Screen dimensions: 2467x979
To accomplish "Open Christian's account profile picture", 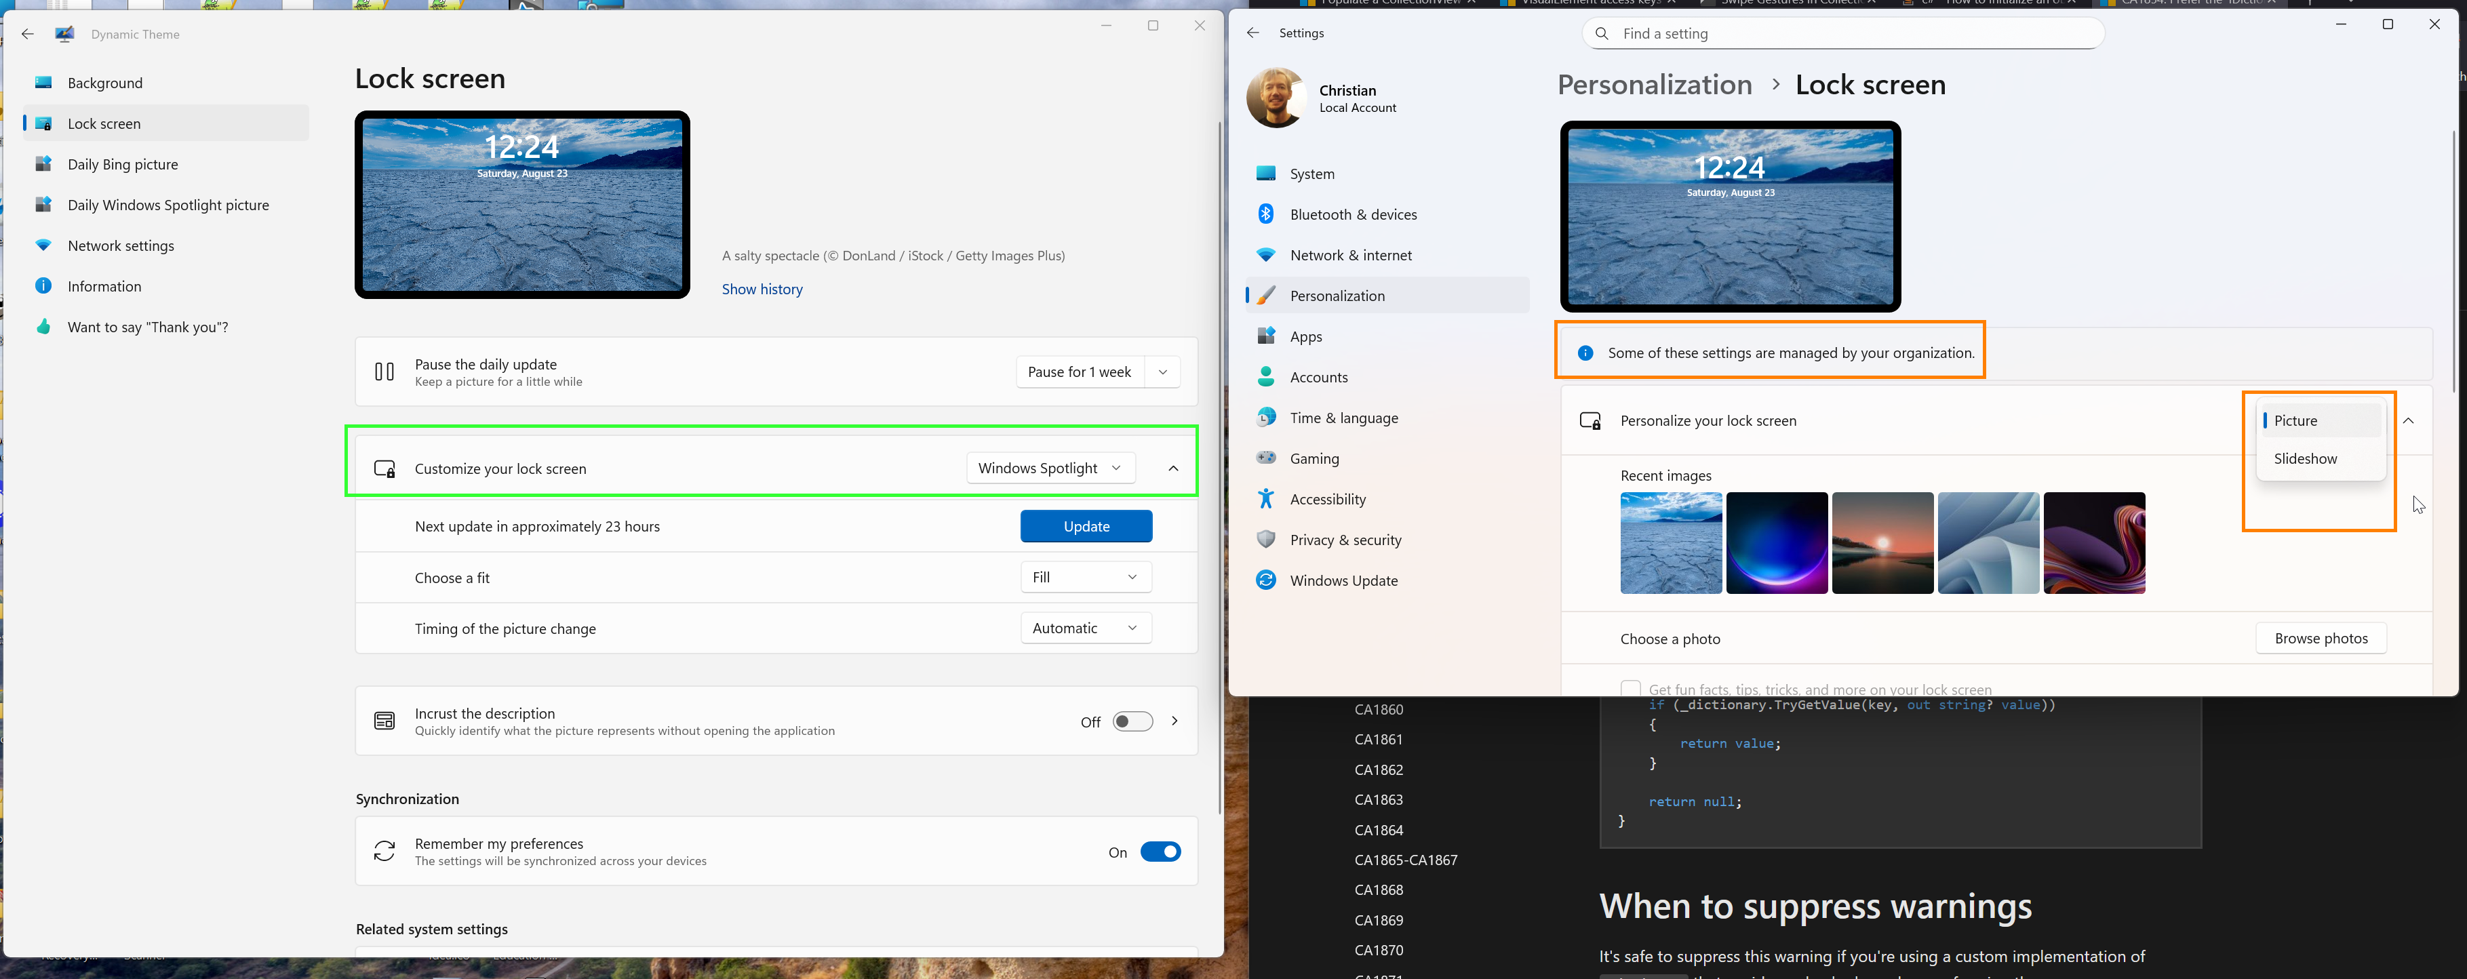I will (x=1276, y=98).
